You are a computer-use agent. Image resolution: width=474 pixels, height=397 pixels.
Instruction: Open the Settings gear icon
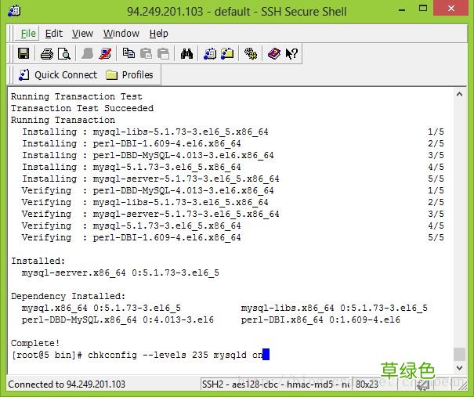251,54
